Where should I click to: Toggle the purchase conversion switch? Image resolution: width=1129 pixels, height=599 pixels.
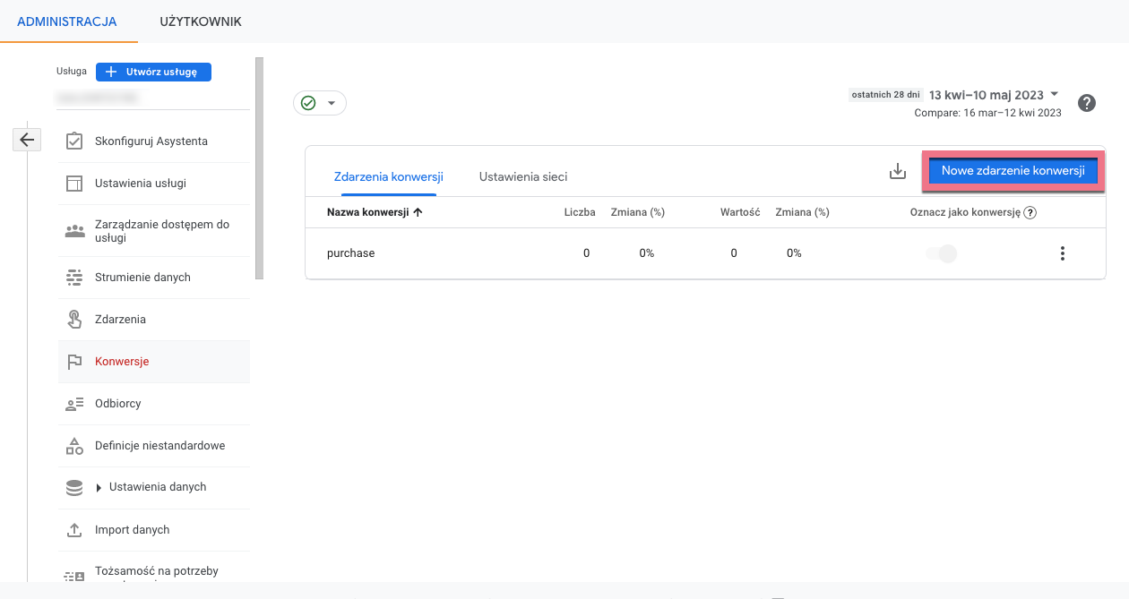pos(942,253)
